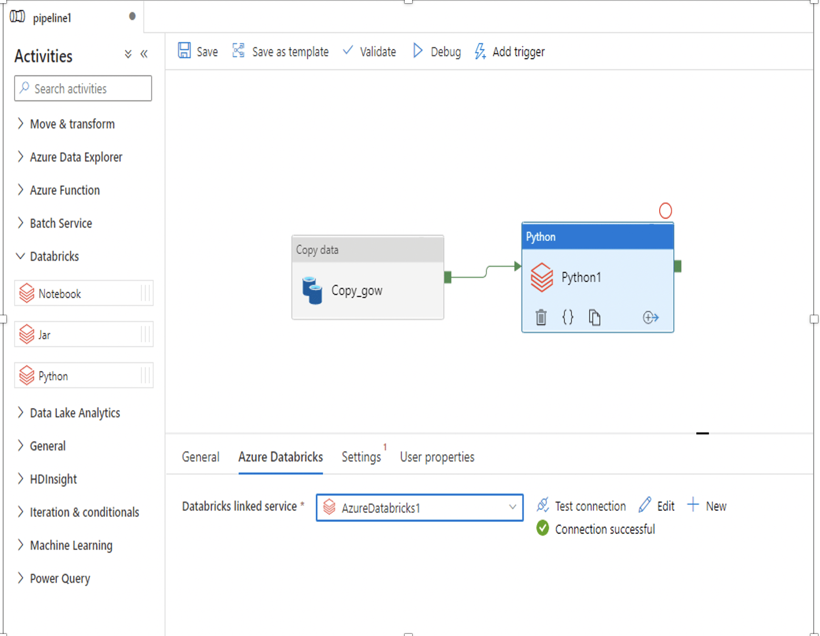This screenshot has width=820, height=636.
Task: Open the Settings tab
Action: pyautogui.click(x=361, y=457)
